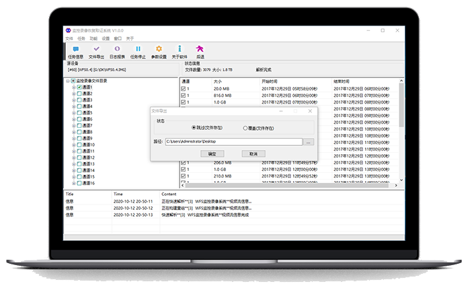468x290 pixels.
Task: Expand the 通道5 tree node
Action: tap(73, 113)
